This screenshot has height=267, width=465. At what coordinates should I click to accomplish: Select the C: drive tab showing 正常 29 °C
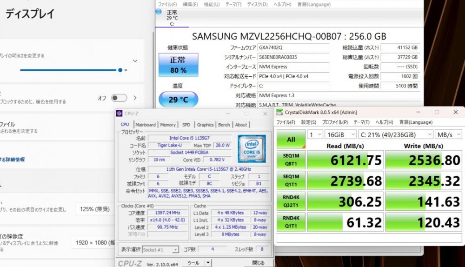tap(172, 18)
